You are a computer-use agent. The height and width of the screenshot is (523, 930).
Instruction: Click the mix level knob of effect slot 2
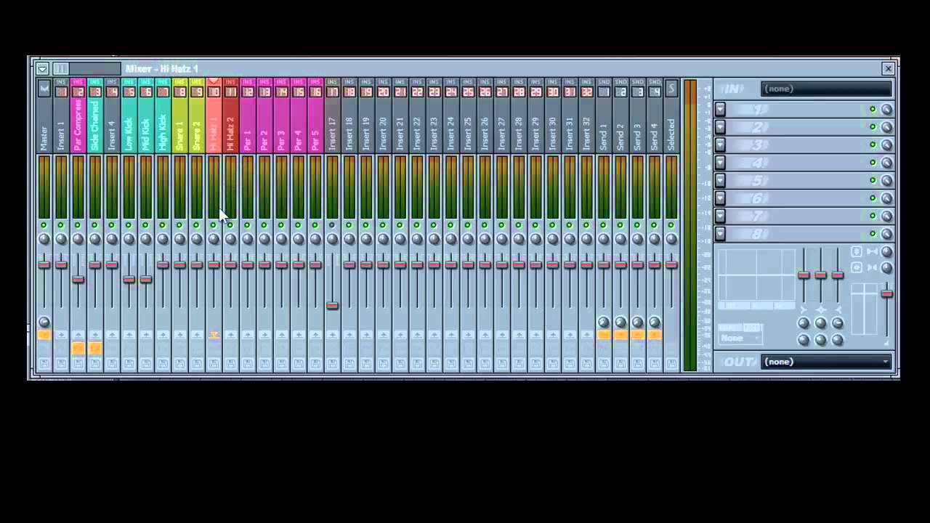886,127
